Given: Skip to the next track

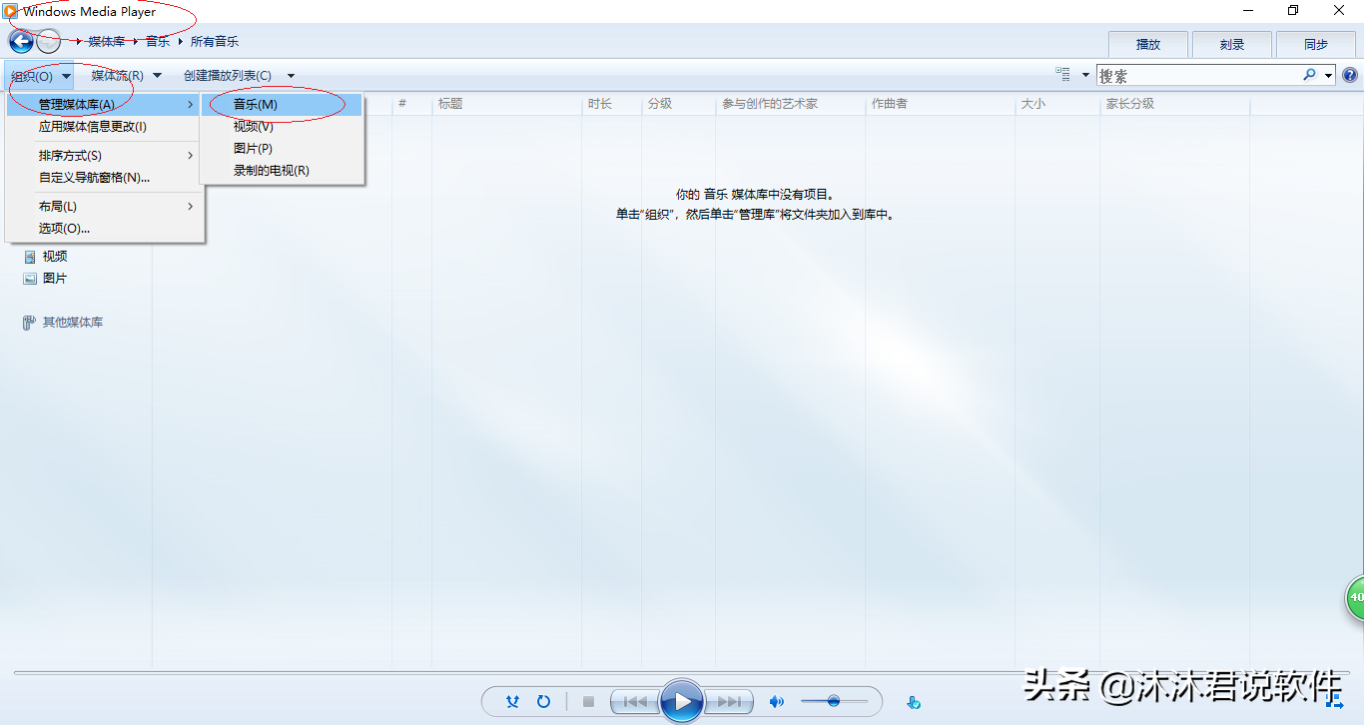Looking at the screenshot, I should 730,702.
